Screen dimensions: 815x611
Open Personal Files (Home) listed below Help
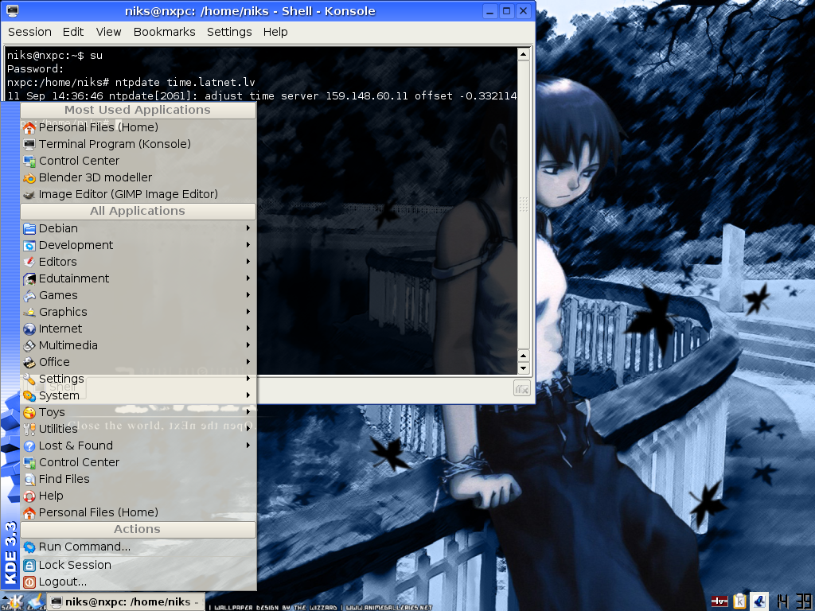[138, 512]
